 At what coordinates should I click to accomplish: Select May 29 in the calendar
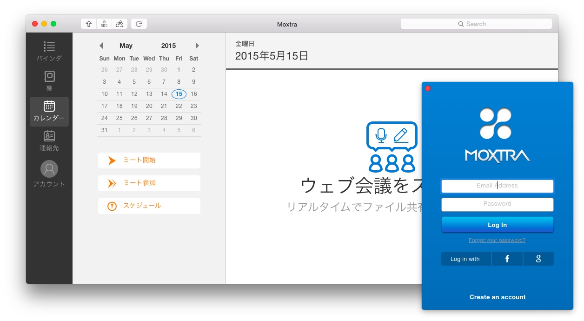coord(179,118)
